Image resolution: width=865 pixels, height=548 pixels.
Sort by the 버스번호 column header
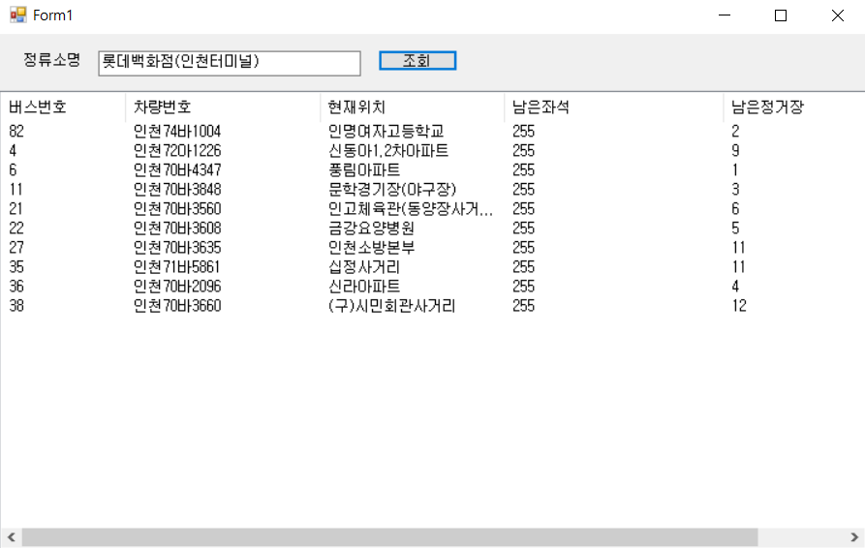click(63, 107)
